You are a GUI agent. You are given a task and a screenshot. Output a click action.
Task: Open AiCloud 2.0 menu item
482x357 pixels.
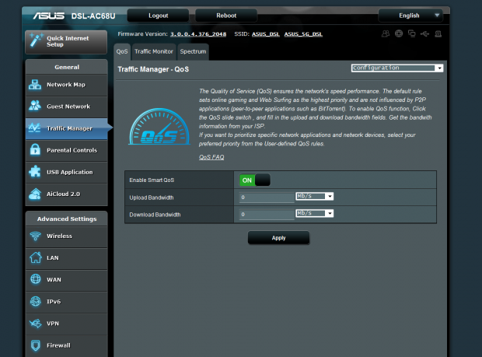(x=66, y=194)
